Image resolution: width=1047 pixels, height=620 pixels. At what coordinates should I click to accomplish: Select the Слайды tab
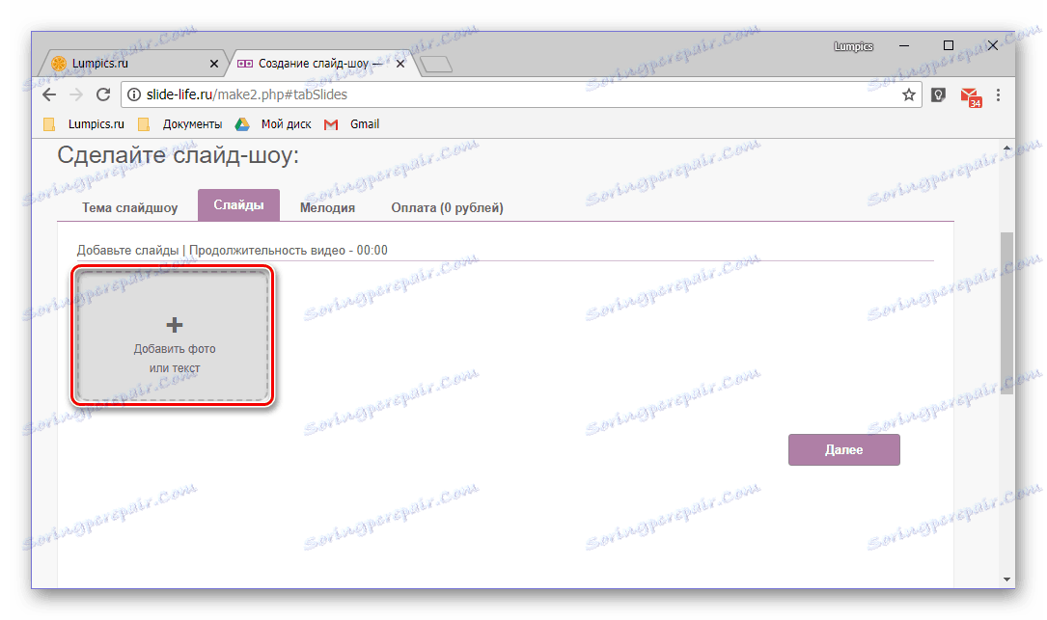238,204
